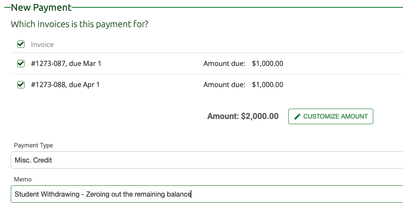Image resolution: width=403 pixels, height=213 pixels.
Task: Click the $1,000.00 value for invoice #1273-087
Action: (267, 64)
